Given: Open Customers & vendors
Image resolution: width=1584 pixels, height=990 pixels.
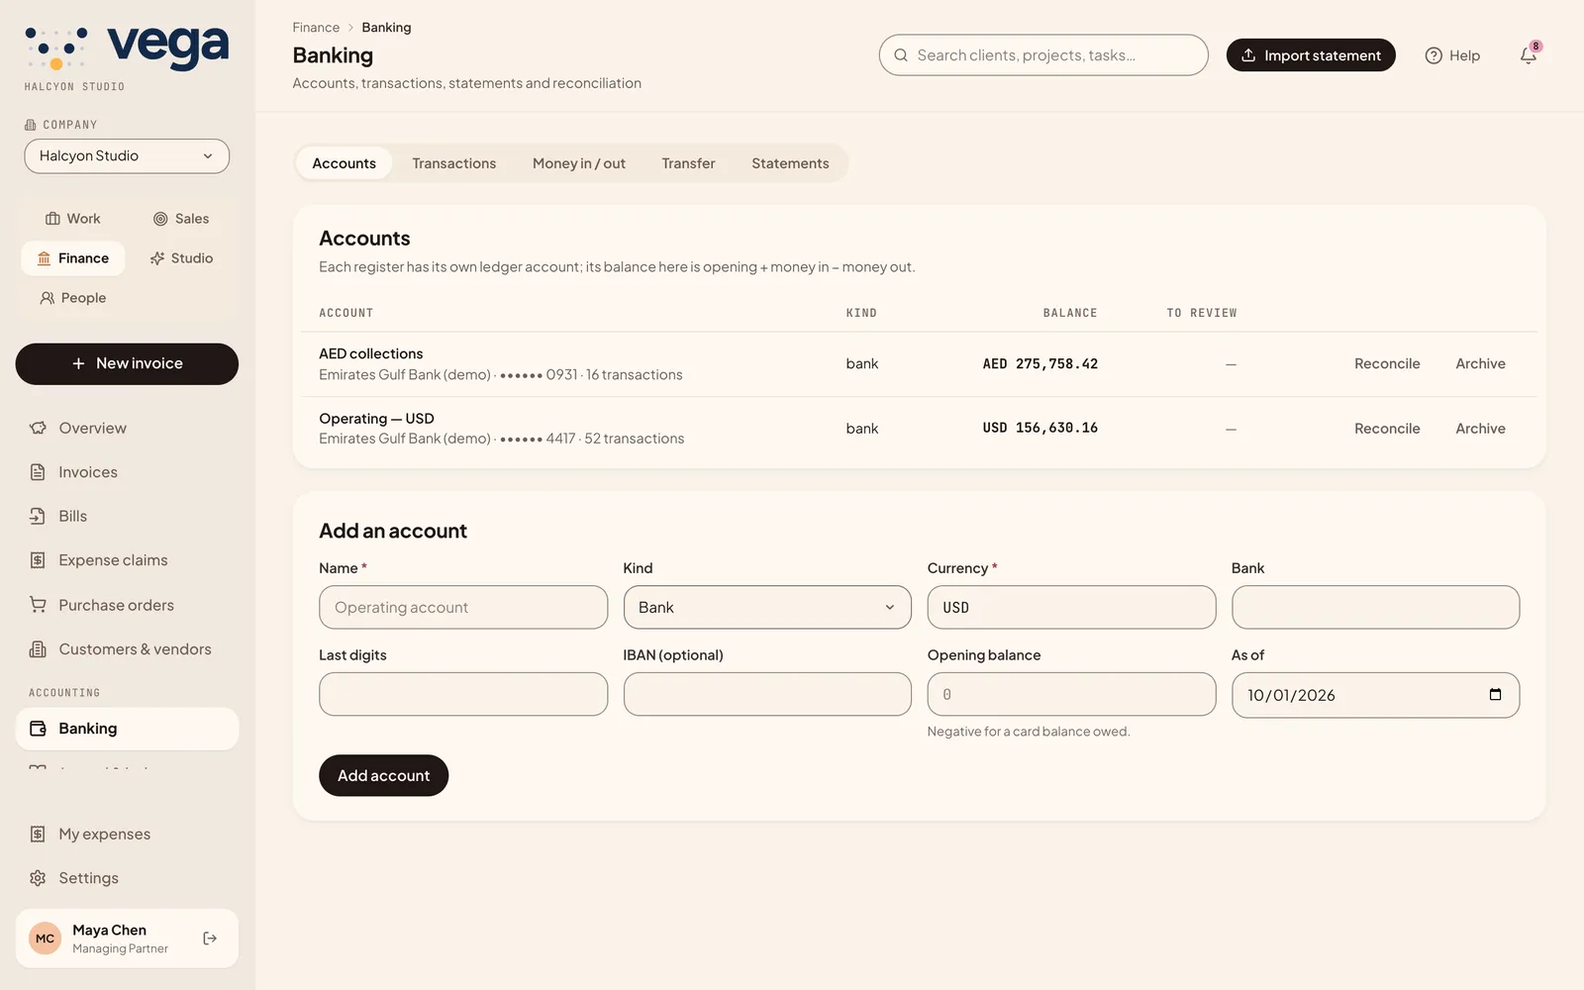Looking at the screenshot, I should click(127, 649).
